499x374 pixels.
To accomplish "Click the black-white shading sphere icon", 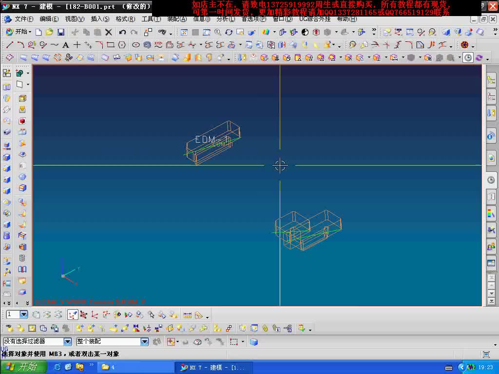I will pos(305,32).
